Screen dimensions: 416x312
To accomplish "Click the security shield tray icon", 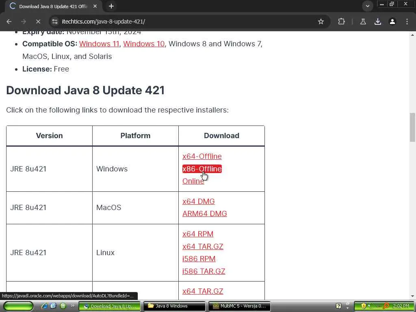I will coord(364,306).
